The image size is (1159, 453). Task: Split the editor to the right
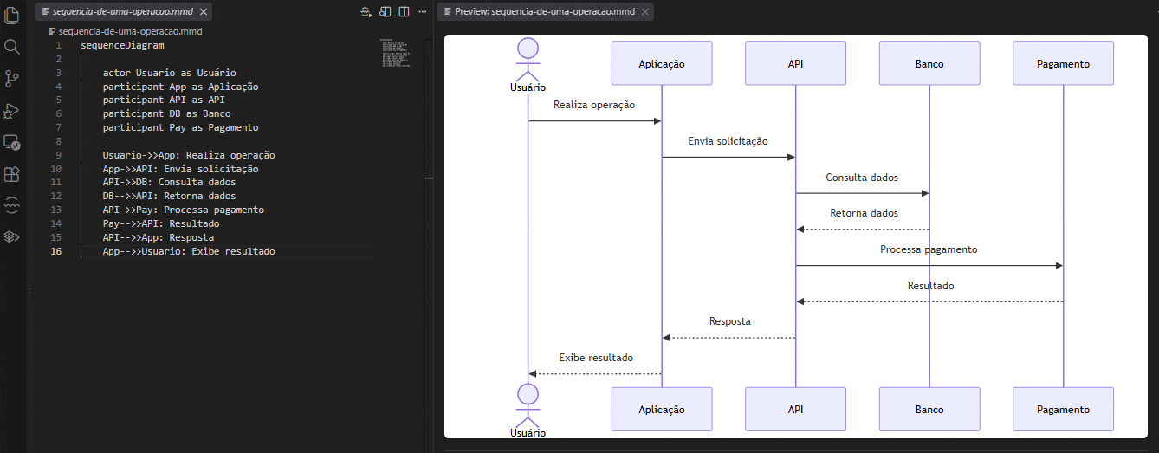coord(403,12)
